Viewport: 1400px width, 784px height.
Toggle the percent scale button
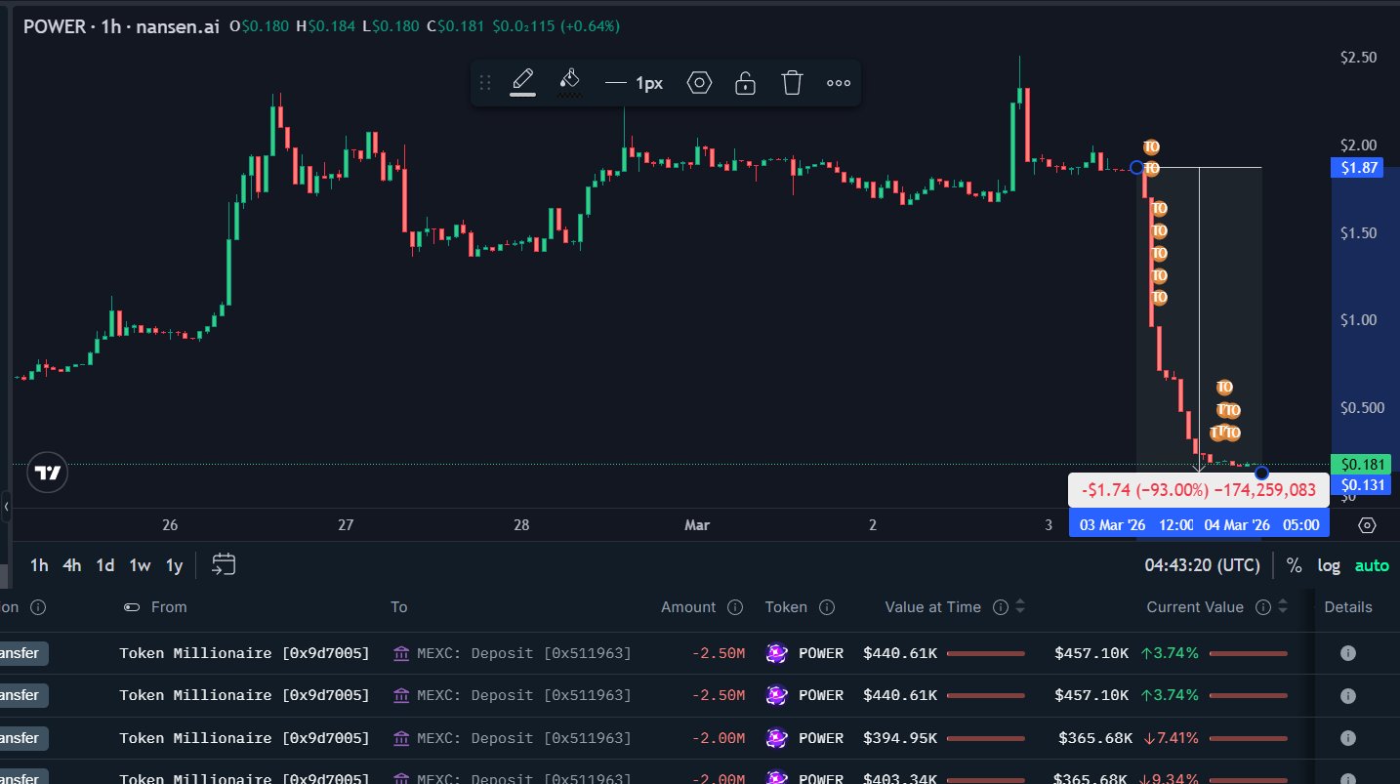point(1294,565)
